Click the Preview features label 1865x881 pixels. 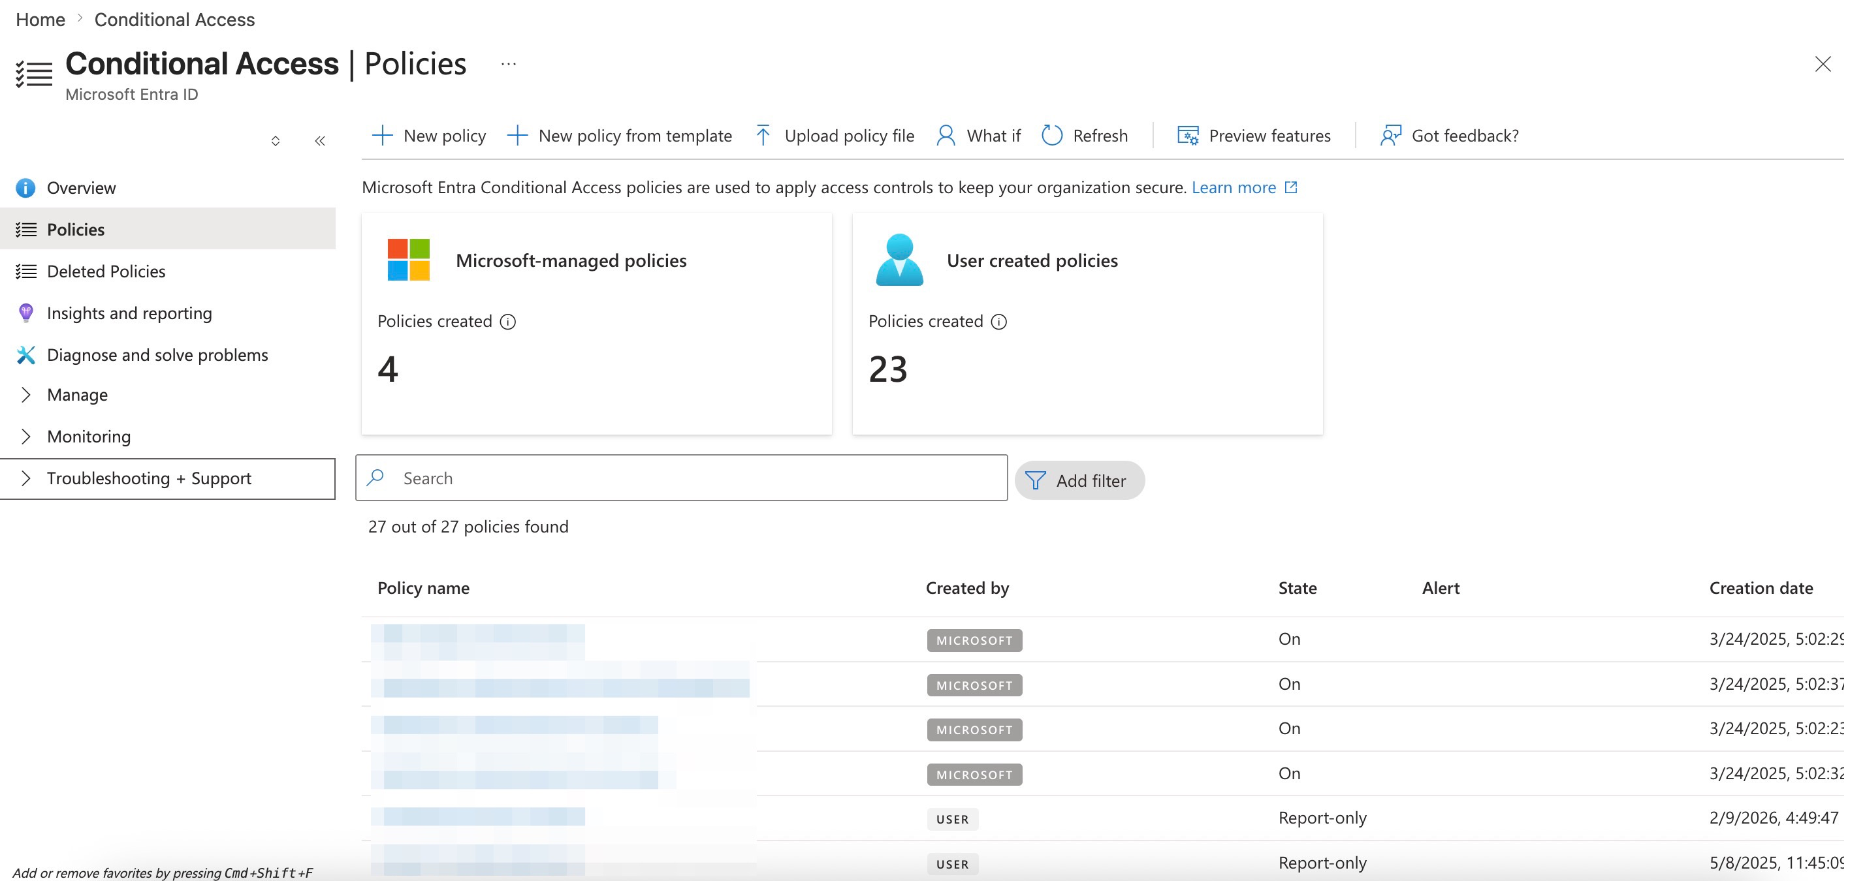pos(1269,135)
